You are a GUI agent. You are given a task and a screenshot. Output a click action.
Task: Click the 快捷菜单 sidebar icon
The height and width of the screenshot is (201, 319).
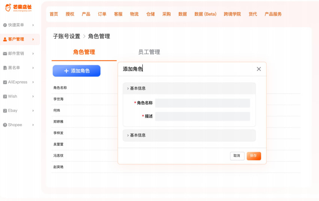(5, 25)
